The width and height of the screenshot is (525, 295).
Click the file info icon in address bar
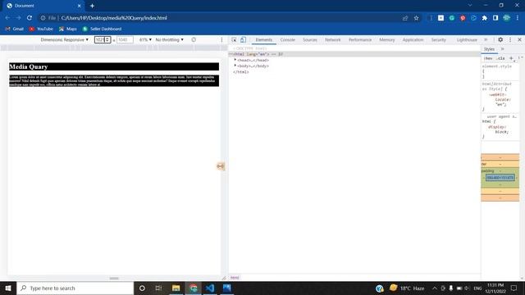click(x=43, y=18)
